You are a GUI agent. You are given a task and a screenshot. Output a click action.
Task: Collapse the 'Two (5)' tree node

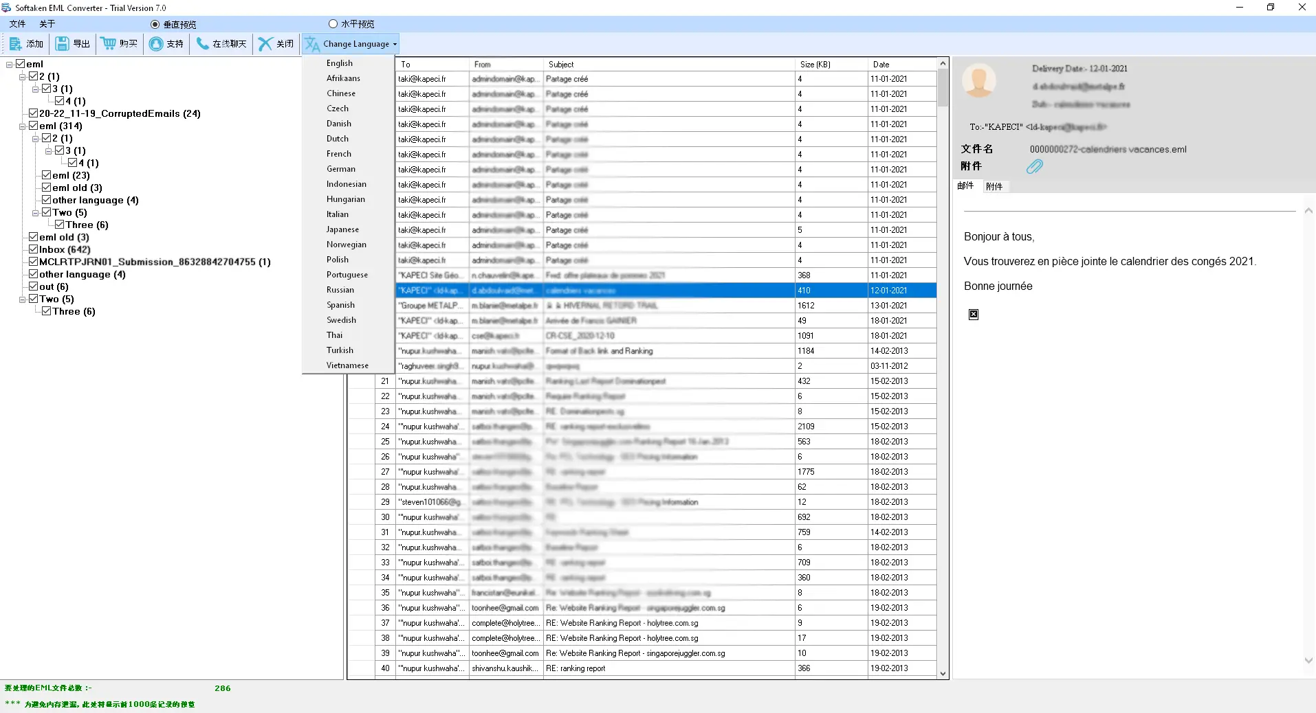coord(23,299)
